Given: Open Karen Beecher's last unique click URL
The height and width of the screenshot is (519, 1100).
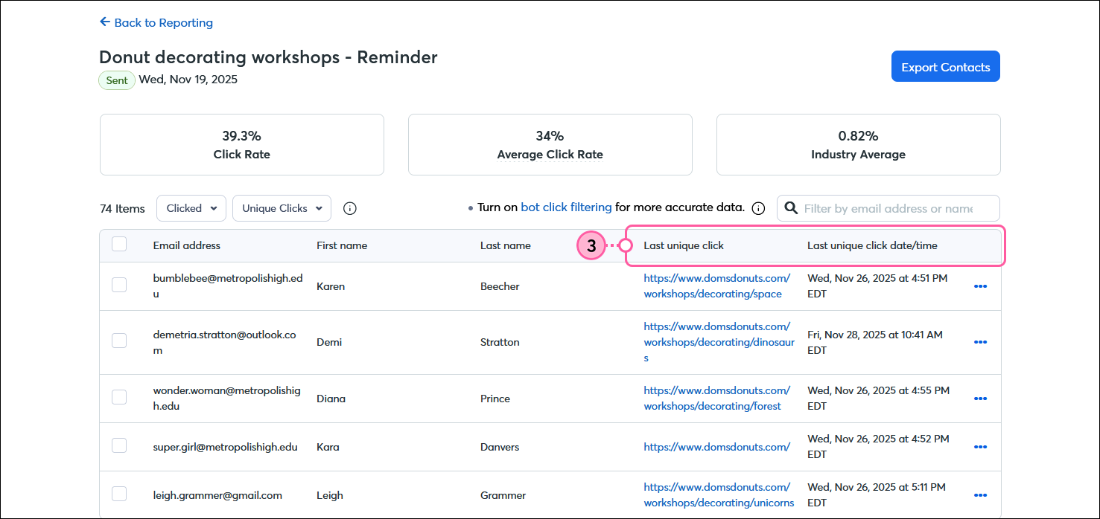Looking at the screenshot, I should pyautogui.click(x=716, y=286).
